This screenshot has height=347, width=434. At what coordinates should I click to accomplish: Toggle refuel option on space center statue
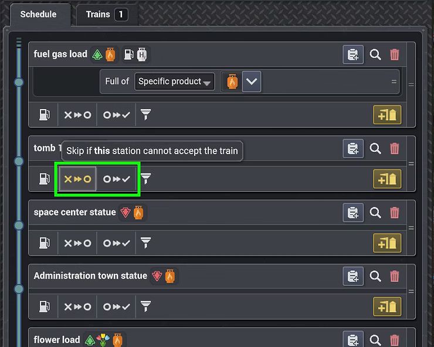point(45,243)
